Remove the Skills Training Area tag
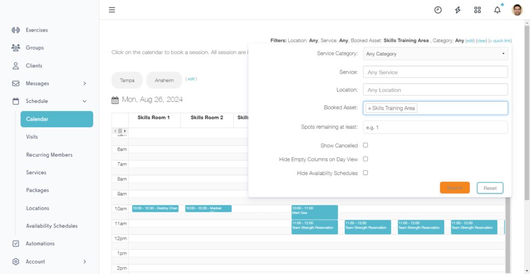The width and height of the screenshot is (530, 274). (370, 109)
